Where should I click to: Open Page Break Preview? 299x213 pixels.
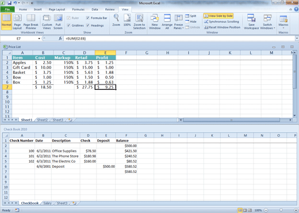point(31,22)
